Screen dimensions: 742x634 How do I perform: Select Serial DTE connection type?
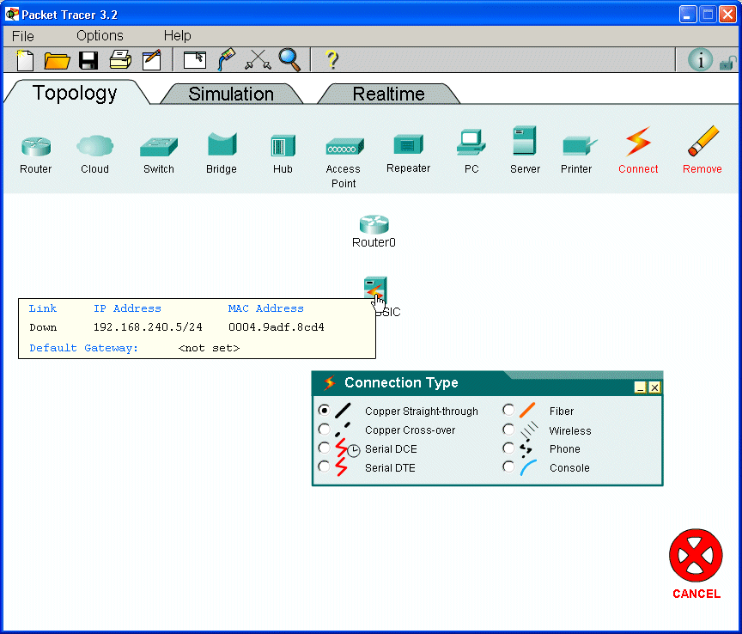324,466
